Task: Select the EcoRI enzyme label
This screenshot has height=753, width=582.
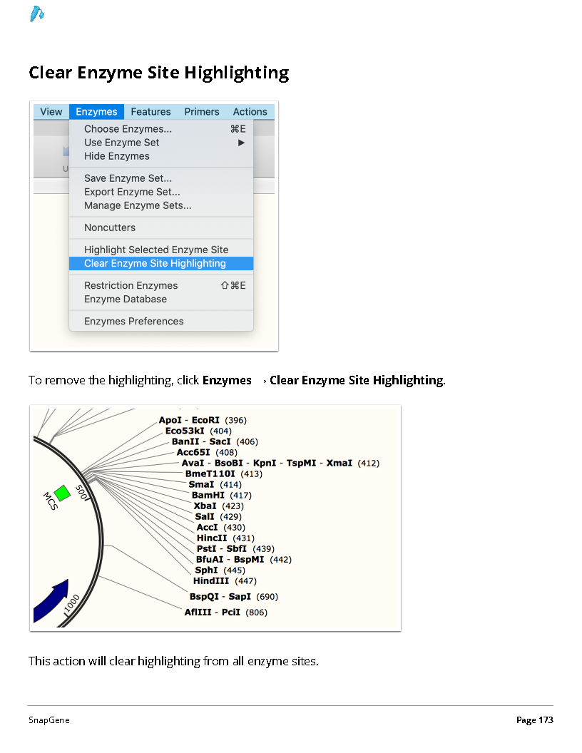Action: click(205, 420)
